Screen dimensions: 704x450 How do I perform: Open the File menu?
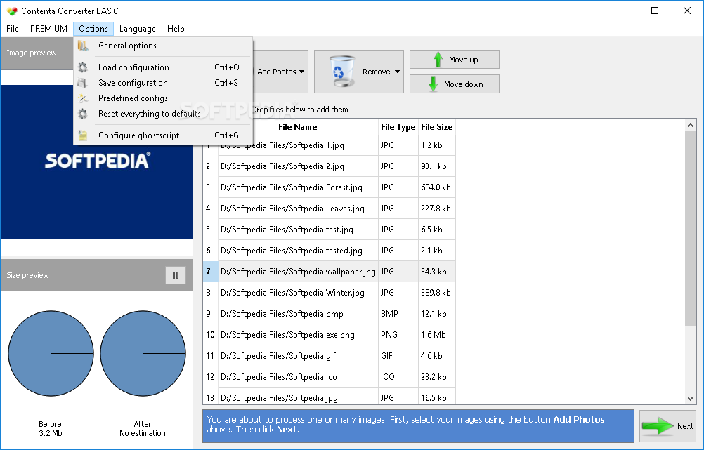13,29
